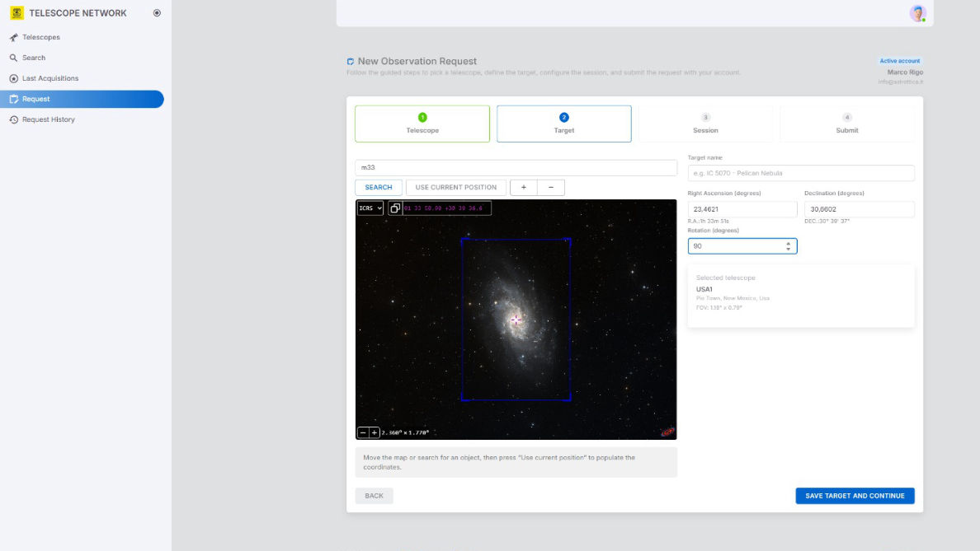
Task: Copy sky coordinates with the copy icon
Action: [396, 208]
